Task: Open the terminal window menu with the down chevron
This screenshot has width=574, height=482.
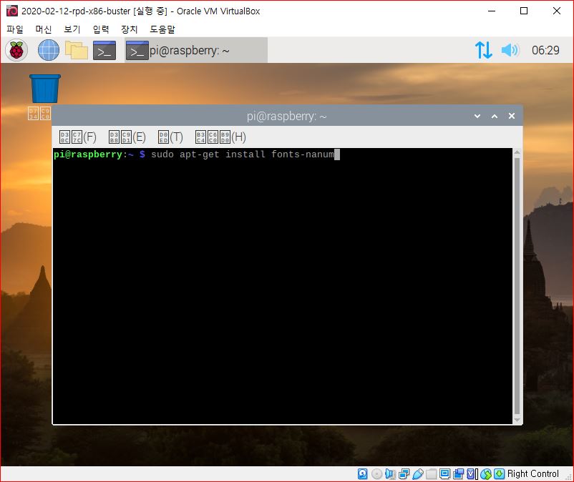Action: 477,115
